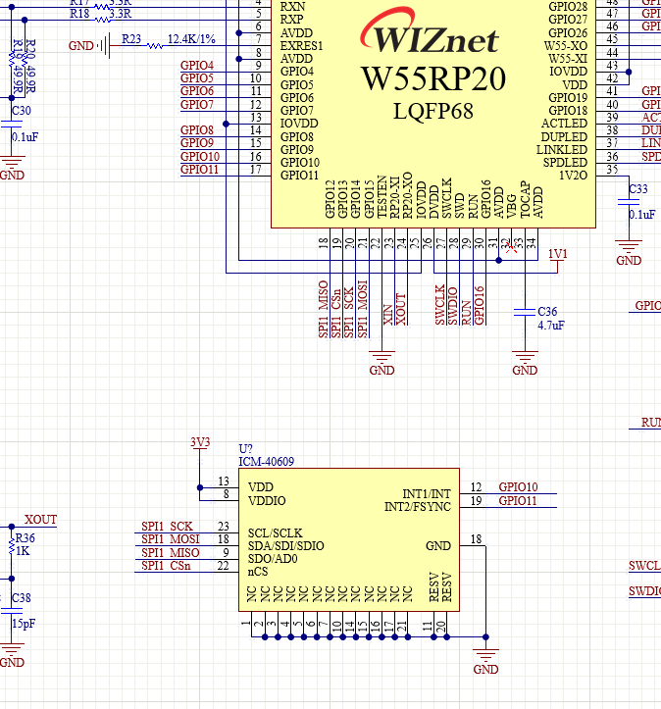Select the R36 resistor symbol
Image resolution: width=661 pixels, height=709 pixels.
(x=12, y=546)
